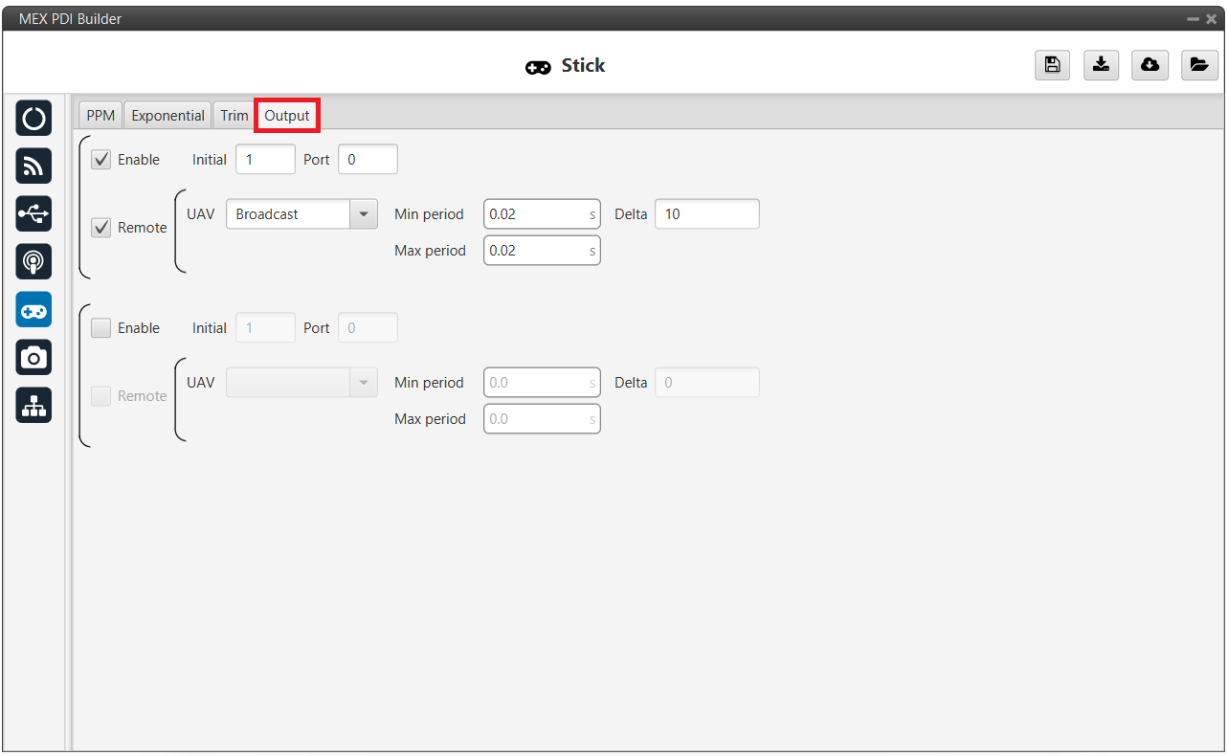Open the network hierarchy sidebar icon

click(x=33, y=405)
